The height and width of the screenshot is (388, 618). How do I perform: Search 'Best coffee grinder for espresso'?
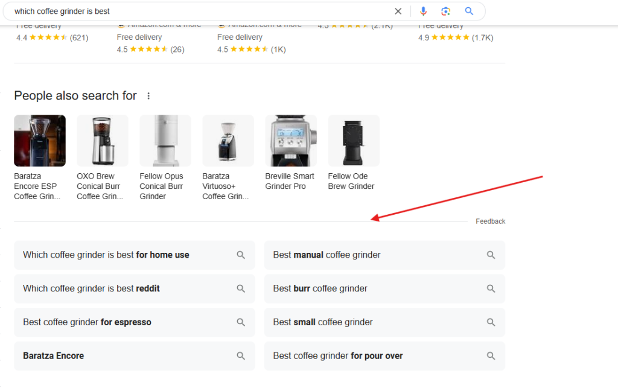coord(135,322)
